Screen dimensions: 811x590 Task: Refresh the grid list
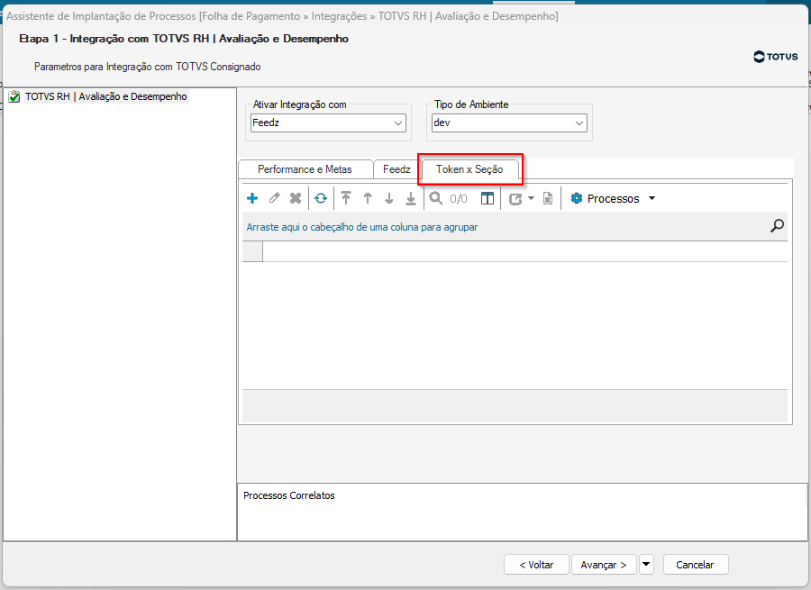pos(321,198)
